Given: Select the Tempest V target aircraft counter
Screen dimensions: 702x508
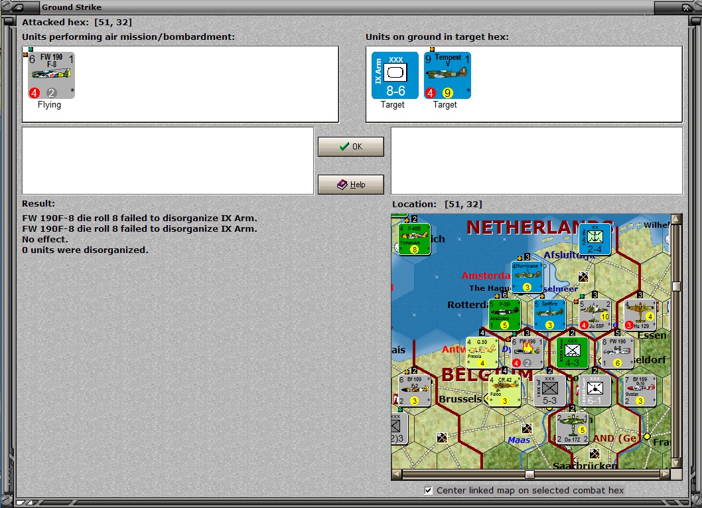Looking at the screenshot, I should [x=447, y=75].
